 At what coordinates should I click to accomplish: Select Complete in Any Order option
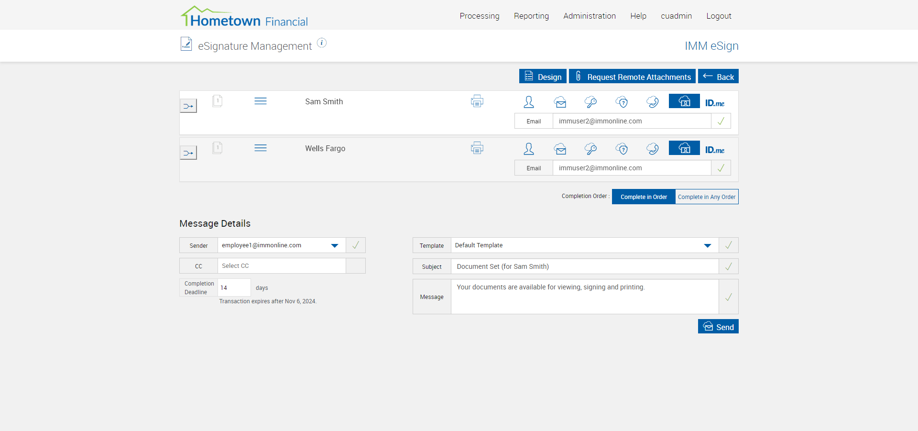(x=707, y=197)
